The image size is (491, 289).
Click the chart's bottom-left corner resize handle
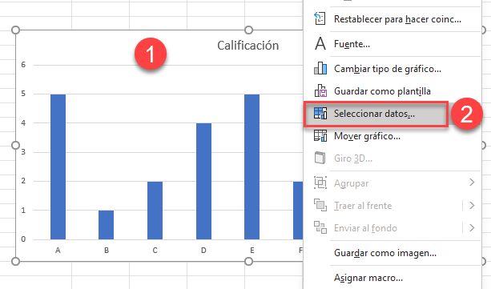15,261
